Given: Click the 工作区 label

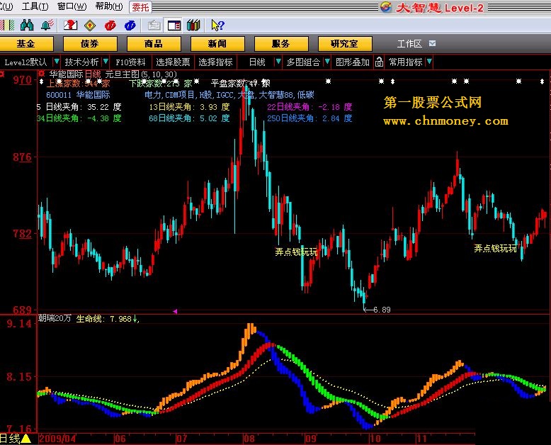Looking at the screenshot, I should 409,44.
